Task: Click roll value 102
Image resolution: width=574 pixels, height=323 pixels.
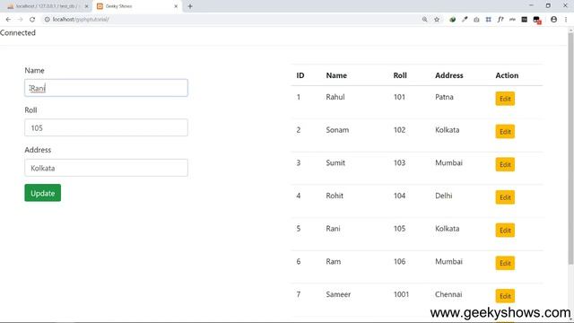Action: pos(399,130)
